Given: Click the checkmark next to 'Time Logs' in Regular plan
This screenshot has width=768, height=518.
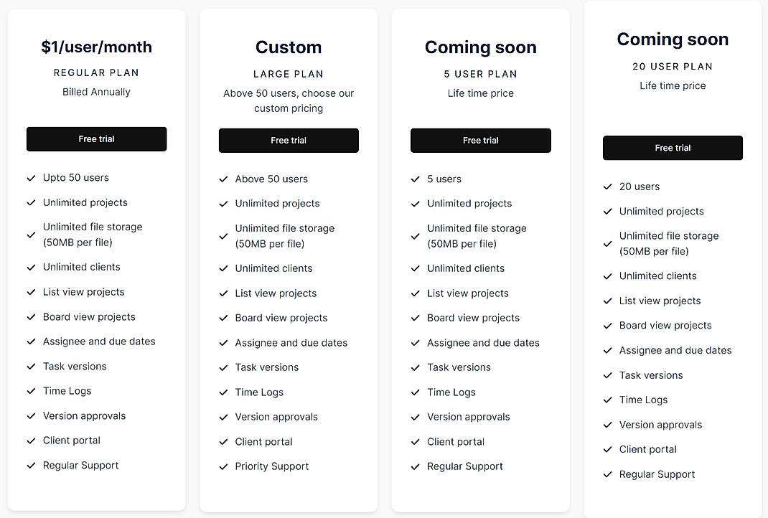Looking at the screenshot, I should point(31,391).
